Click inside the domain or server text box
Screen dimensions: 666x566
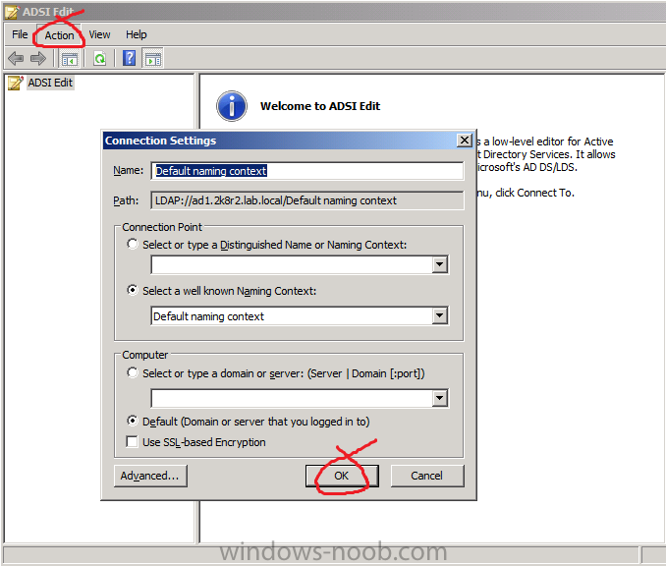tap(292, 398)
